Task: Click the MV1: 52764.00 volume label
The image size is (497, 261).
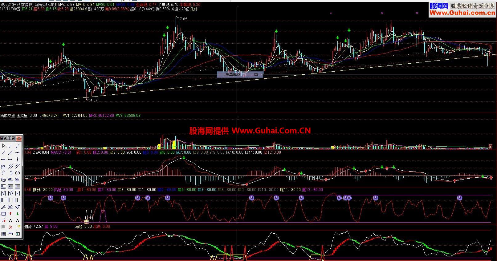Action: click(75, 116)
